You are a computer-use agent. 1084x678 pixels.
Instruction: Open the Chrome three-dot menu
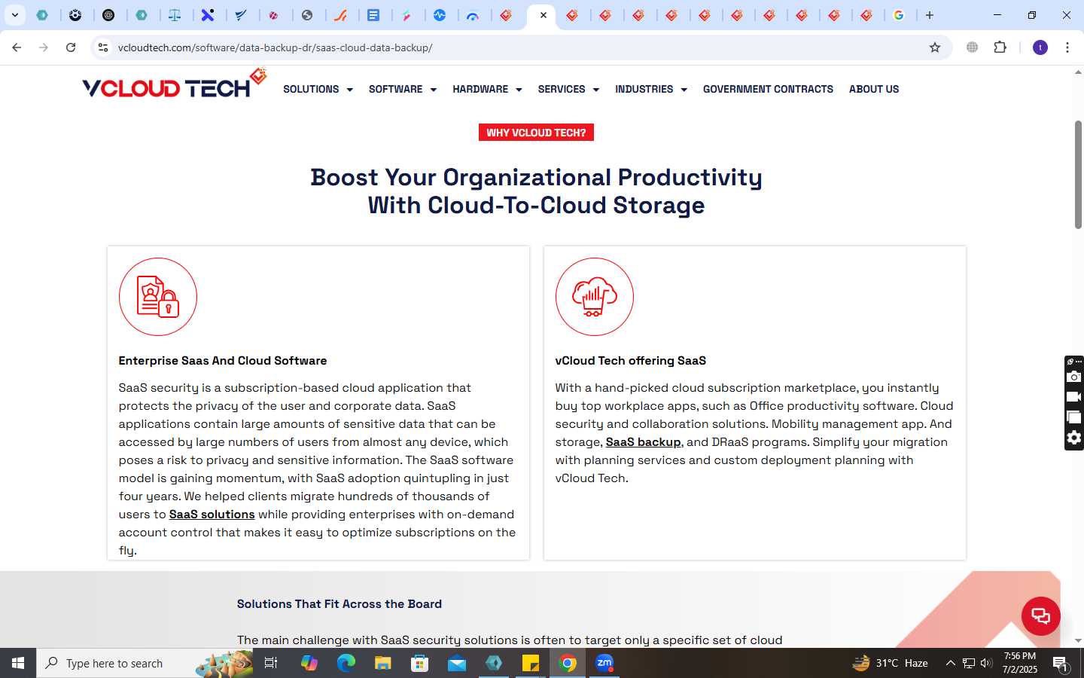tap(1067, 47)
